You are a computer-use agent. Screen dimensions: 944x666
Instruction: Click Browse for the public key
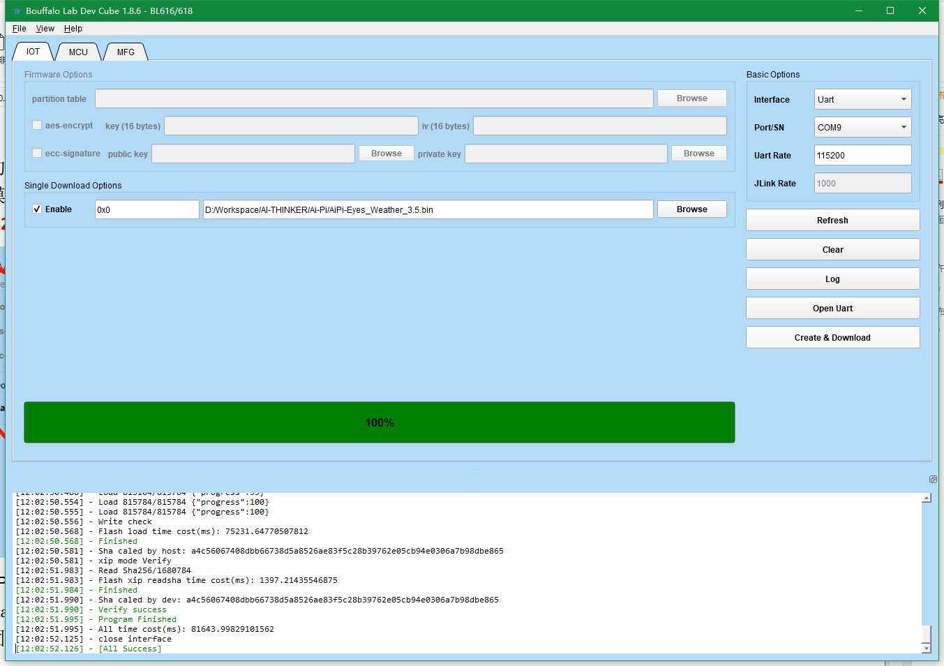coord(387,154)
